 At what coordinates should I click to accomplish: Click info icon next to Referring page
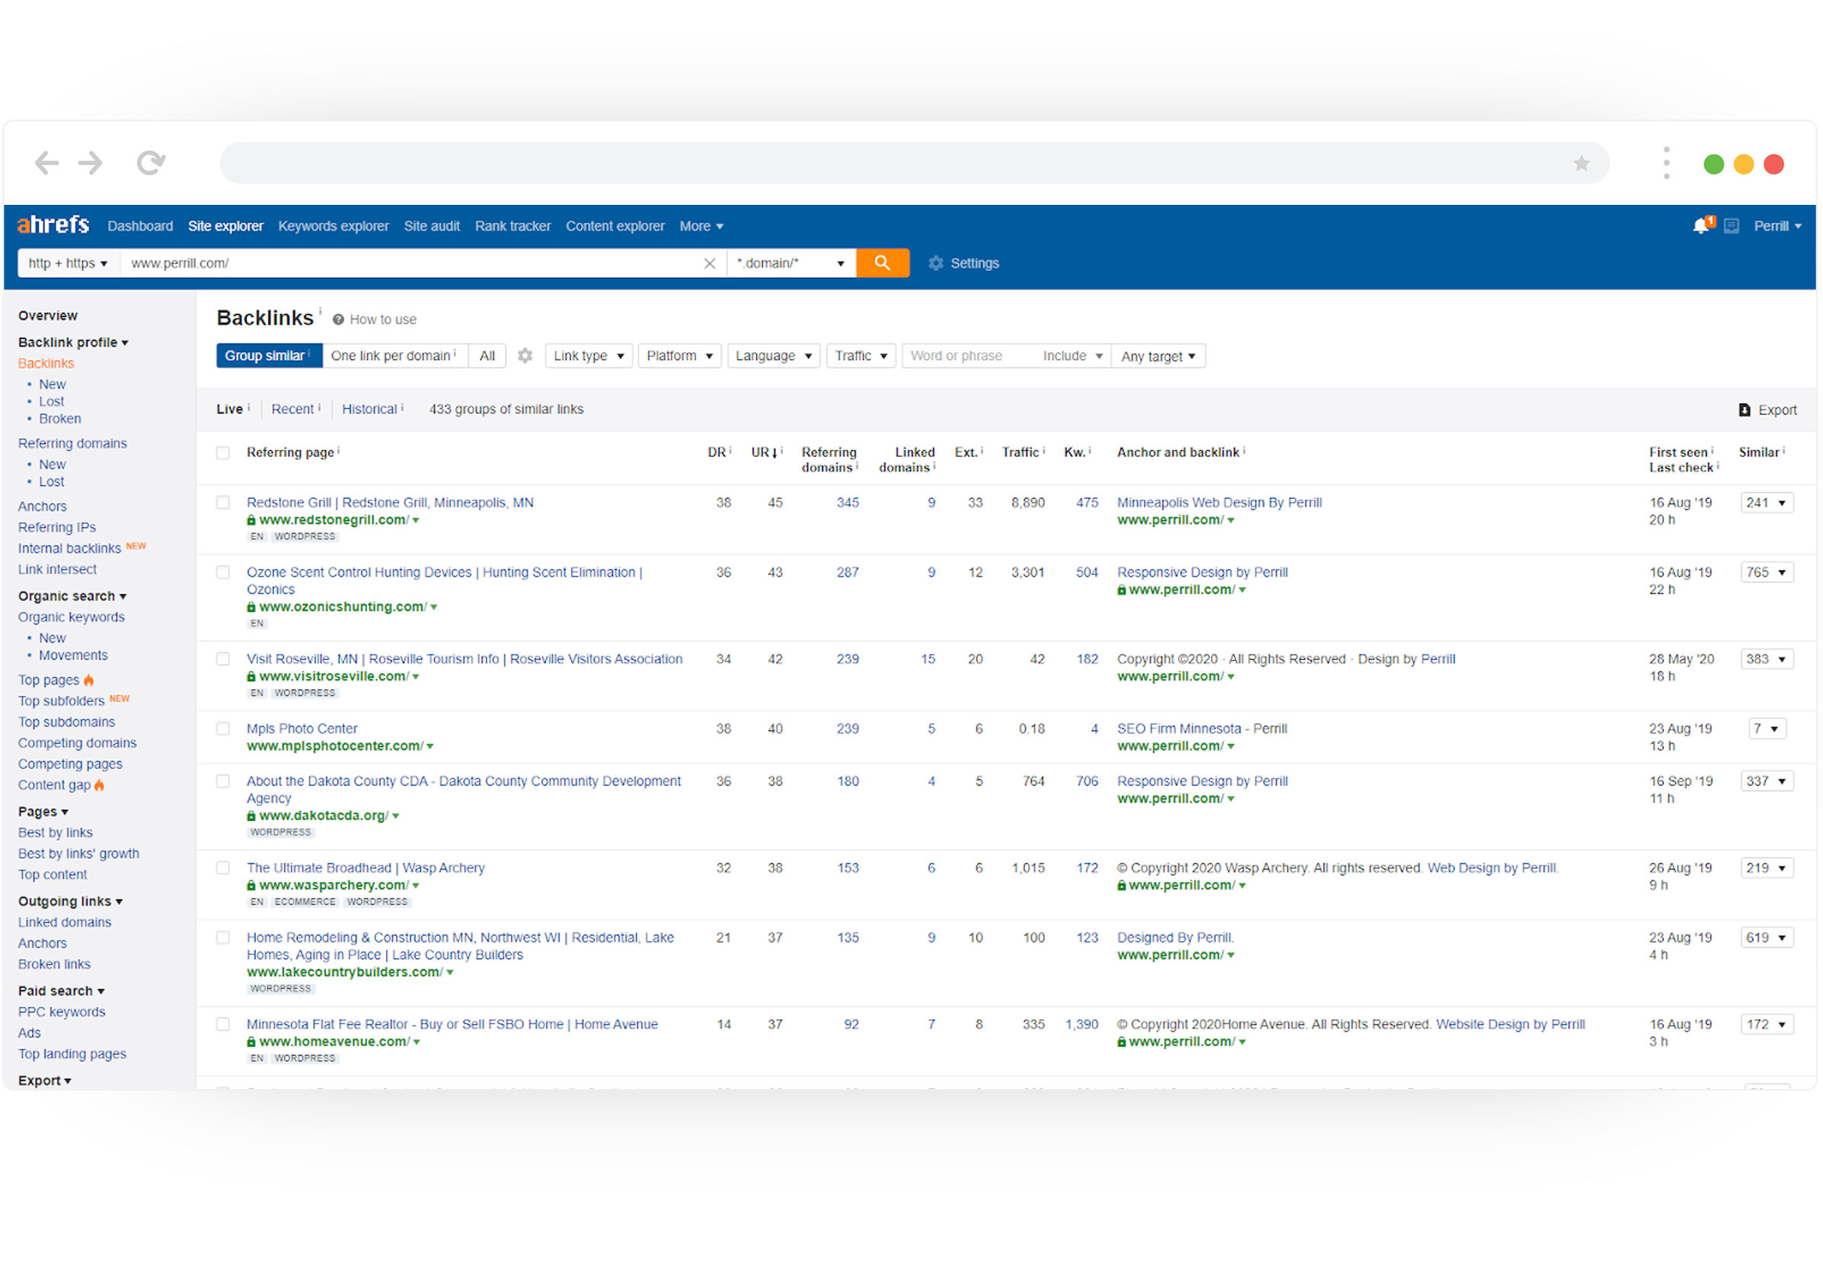coord(338,450)
